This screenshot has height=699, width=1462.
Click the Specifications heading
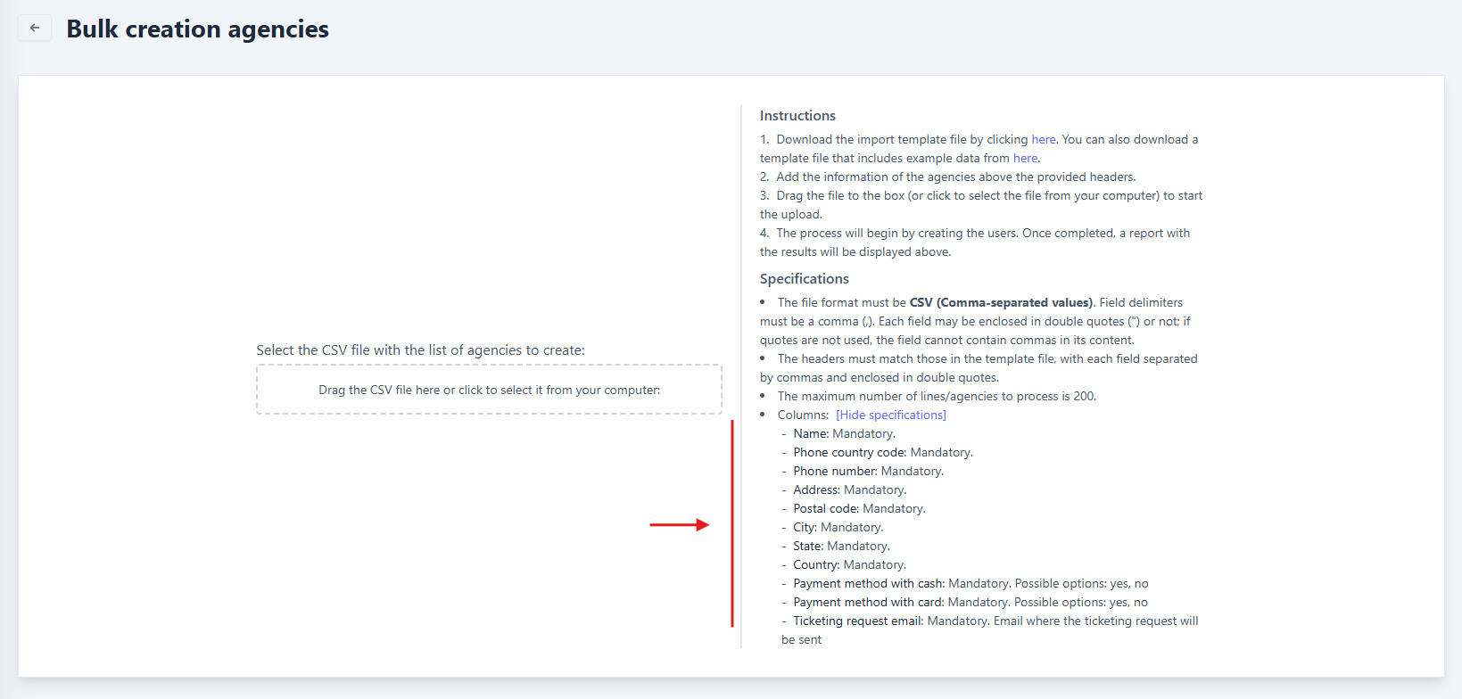[x=804, y=279]
